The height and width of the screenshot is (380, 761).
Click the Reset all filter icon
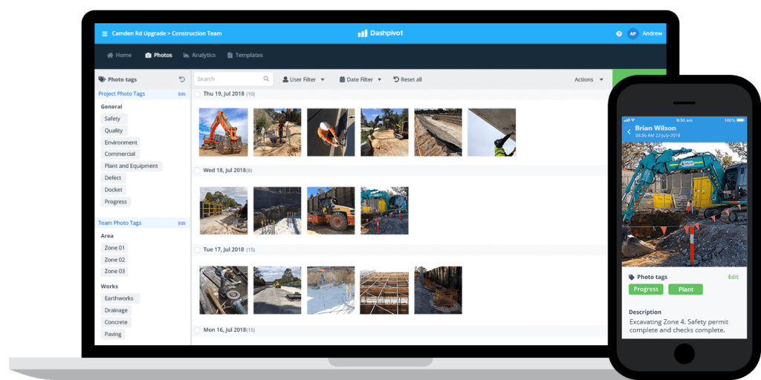(x=396, y=79)
